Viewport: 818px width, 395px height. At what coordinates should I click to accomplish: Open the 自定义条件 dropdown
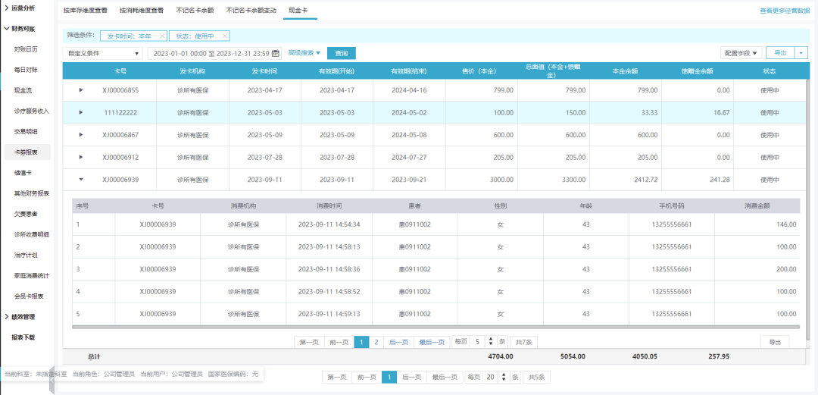click(x=103, y=53)
